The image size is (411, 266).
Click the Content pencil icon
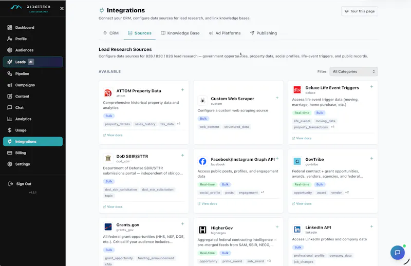coord(10,96)
